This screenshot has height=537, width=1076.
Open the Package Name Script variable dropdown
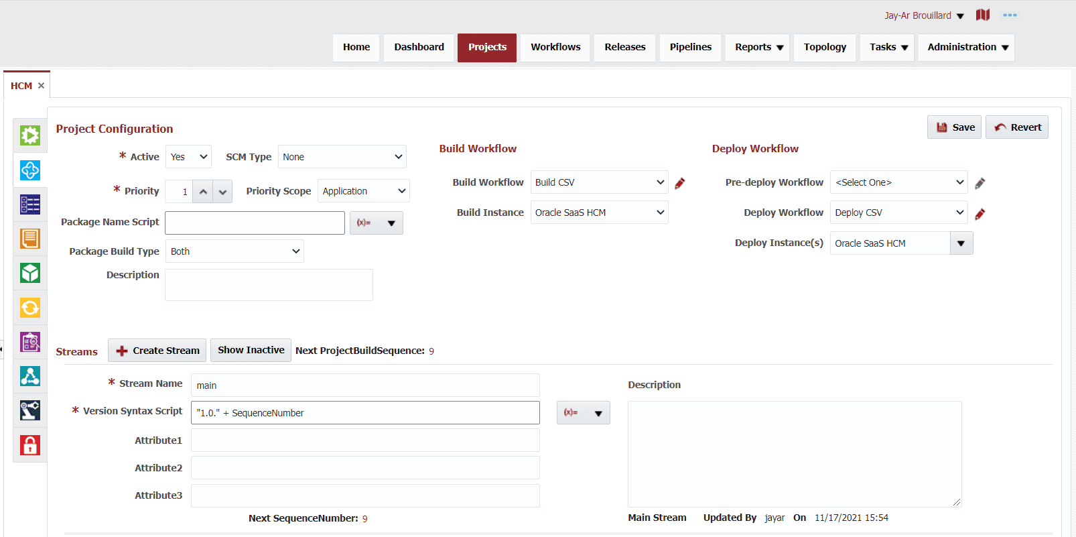click(377, 223)
